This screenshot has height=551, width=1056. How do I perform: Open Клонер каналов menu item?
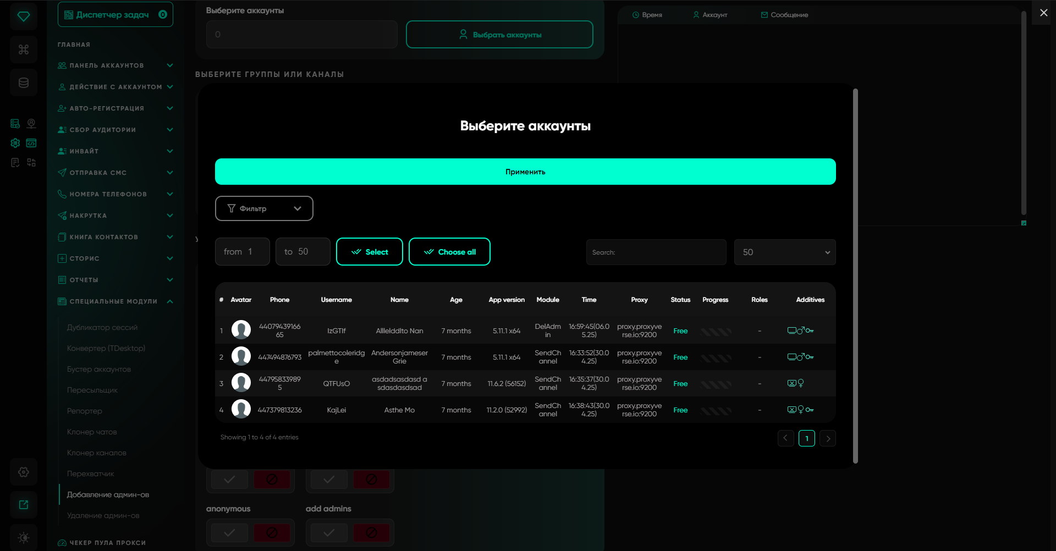tap(96, 453)
